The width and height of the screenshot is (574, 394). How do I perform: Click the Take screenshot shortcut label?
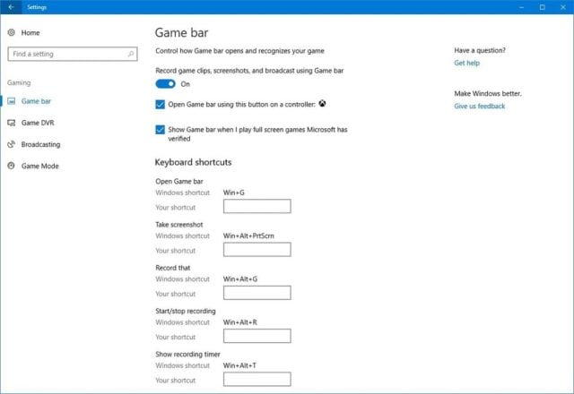[179, 225]
